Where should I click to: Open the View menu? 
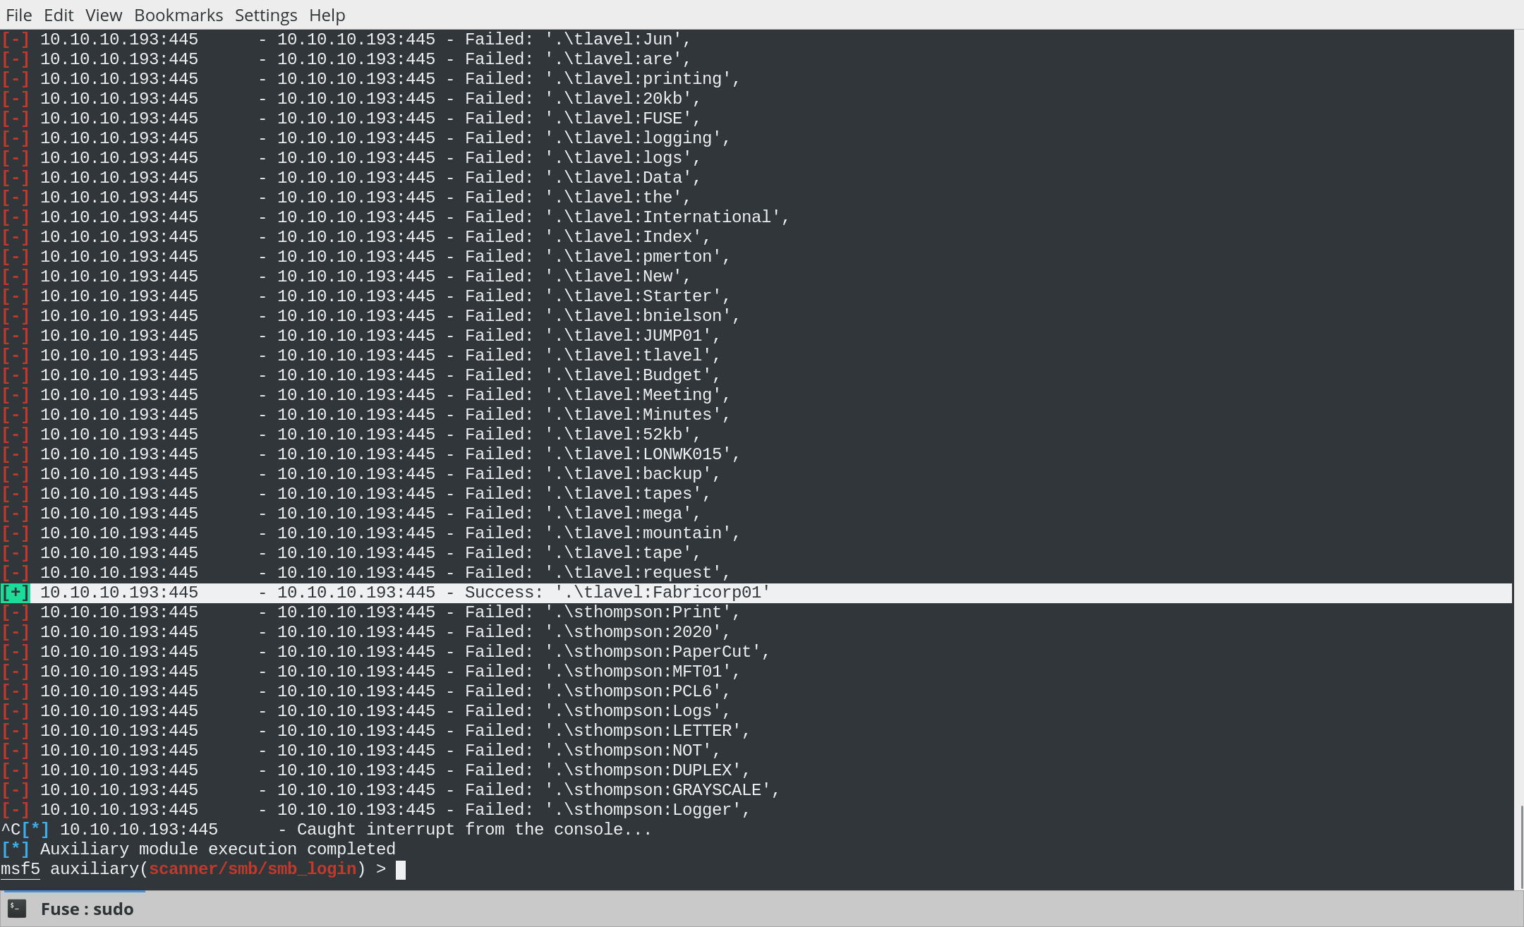click(x=103, y=15)
